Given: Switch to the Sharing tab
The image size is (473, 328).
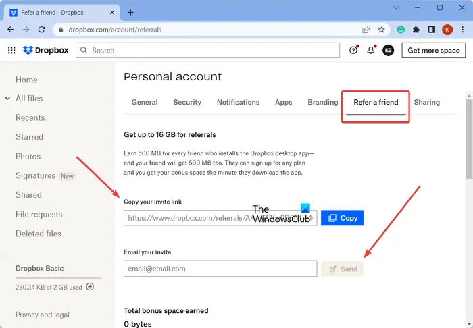Looking at the screenshot, I should point(427,102).
